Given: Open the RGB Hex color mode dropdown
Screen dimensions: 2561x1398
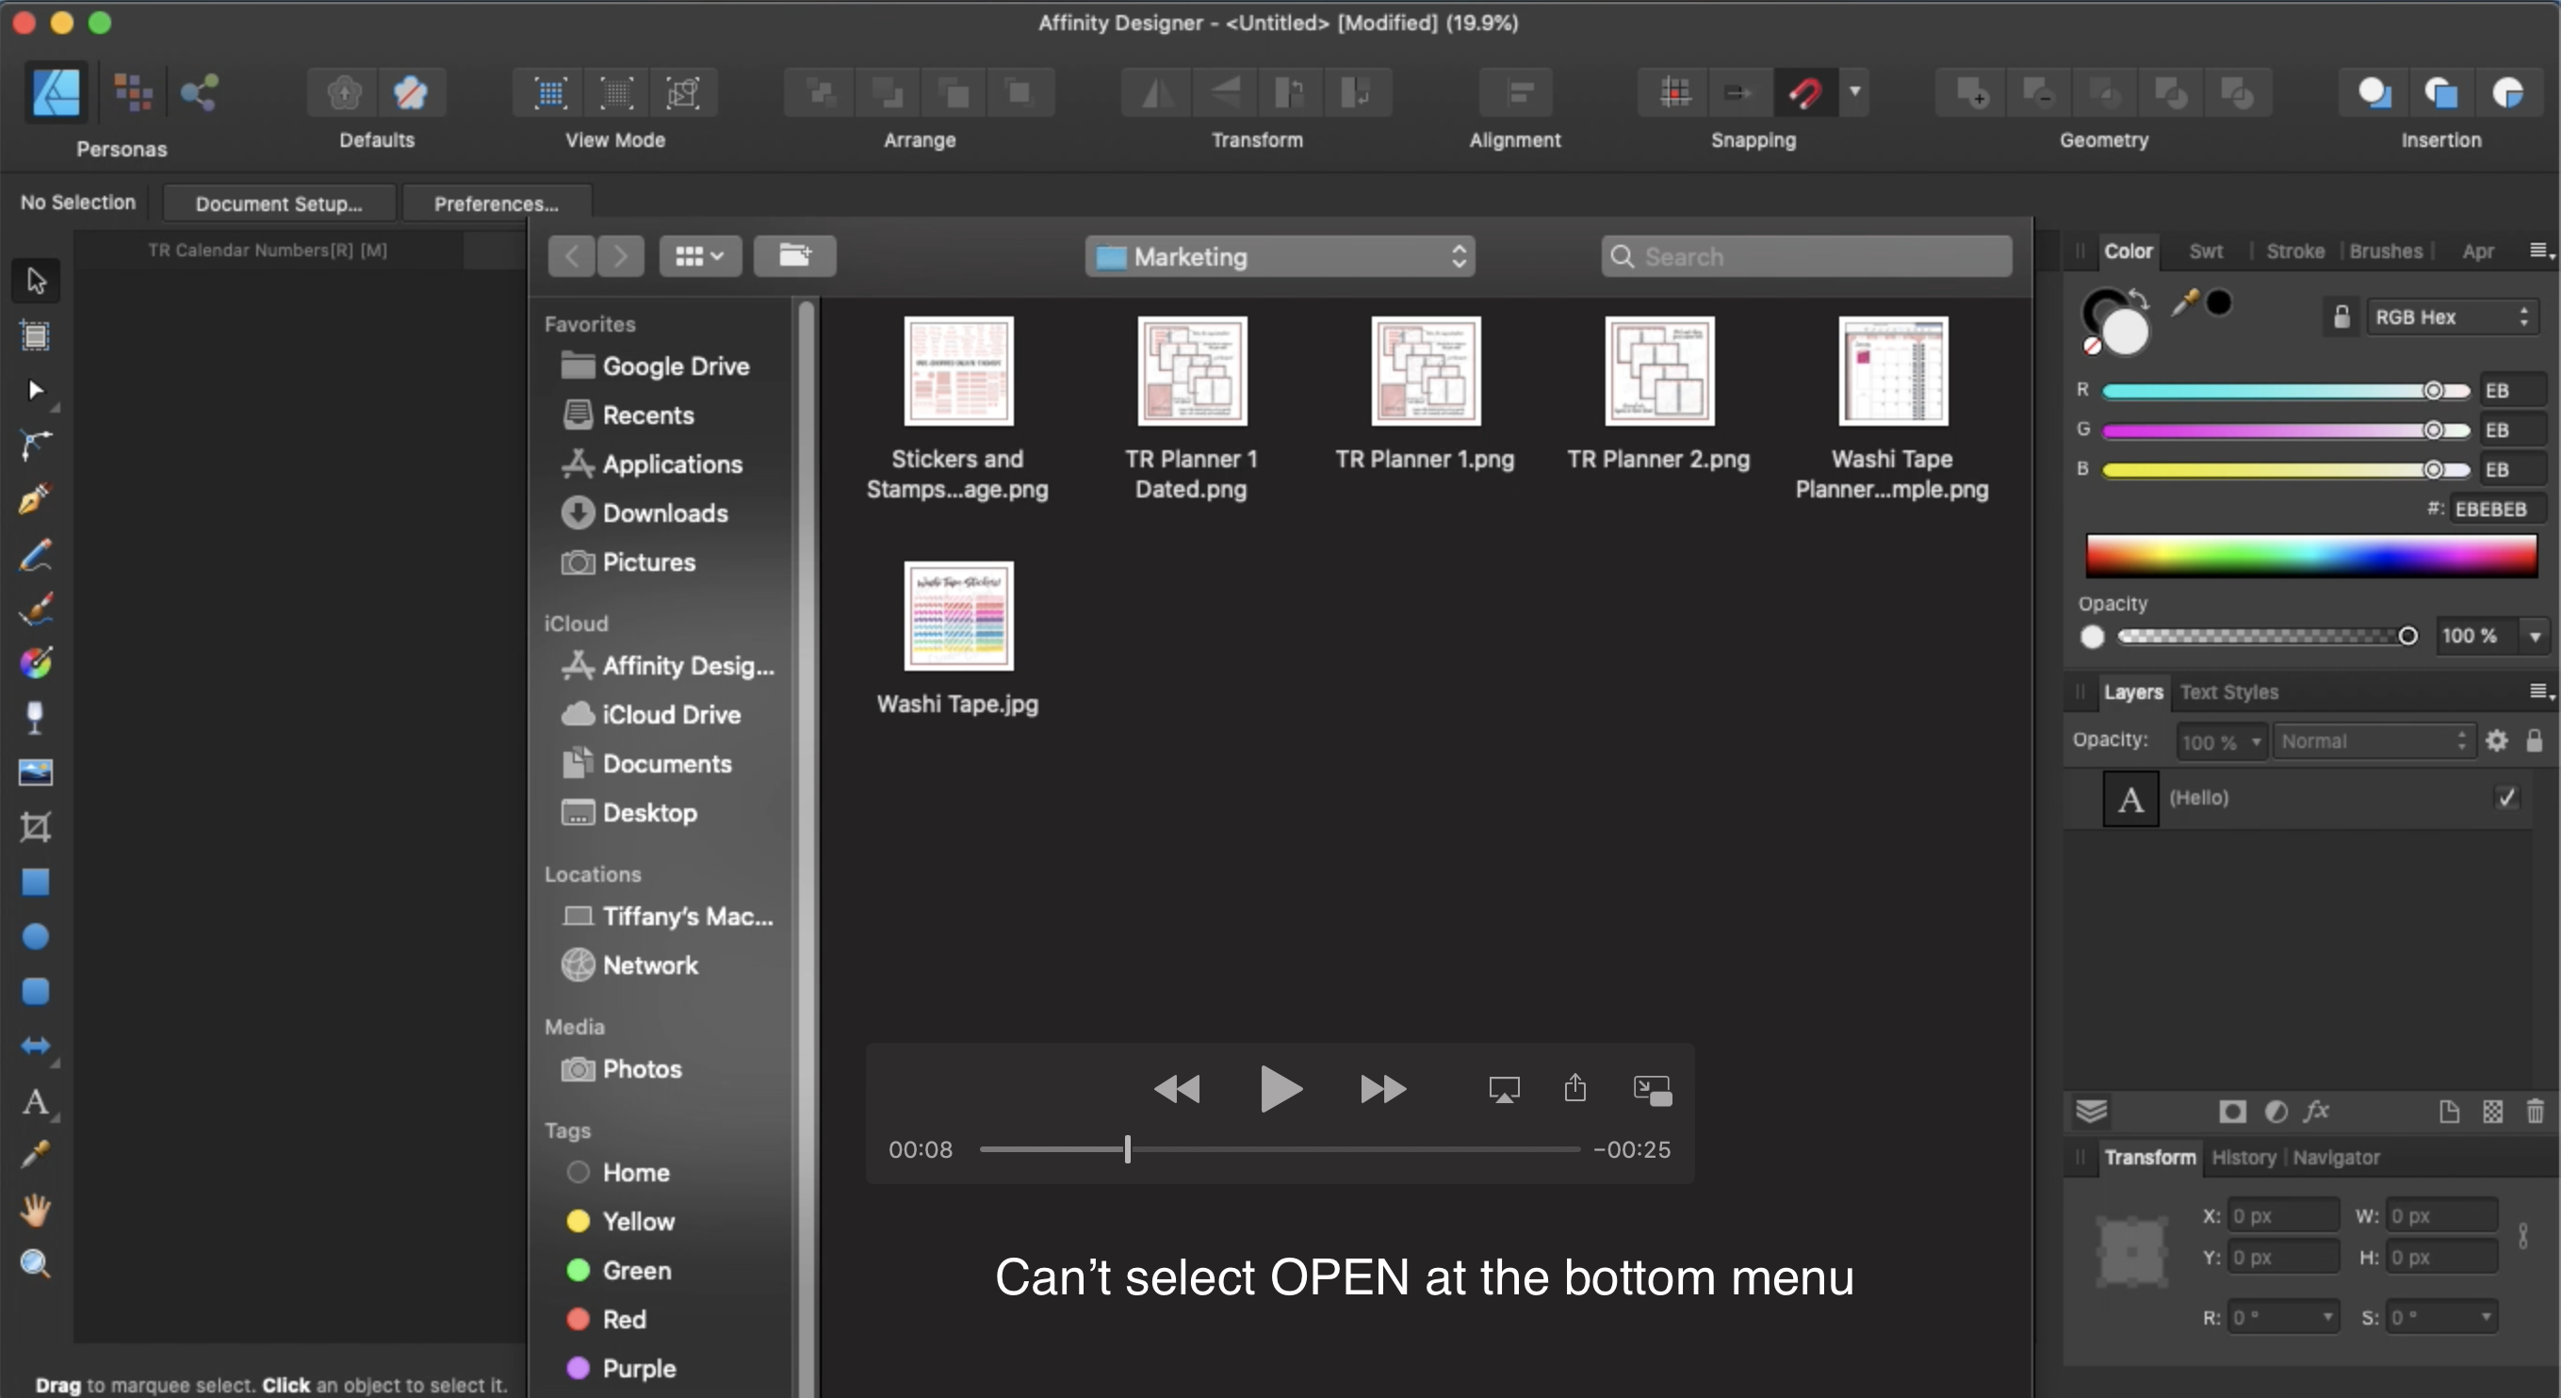Looking at the screenshot, I should [2451, 317].
